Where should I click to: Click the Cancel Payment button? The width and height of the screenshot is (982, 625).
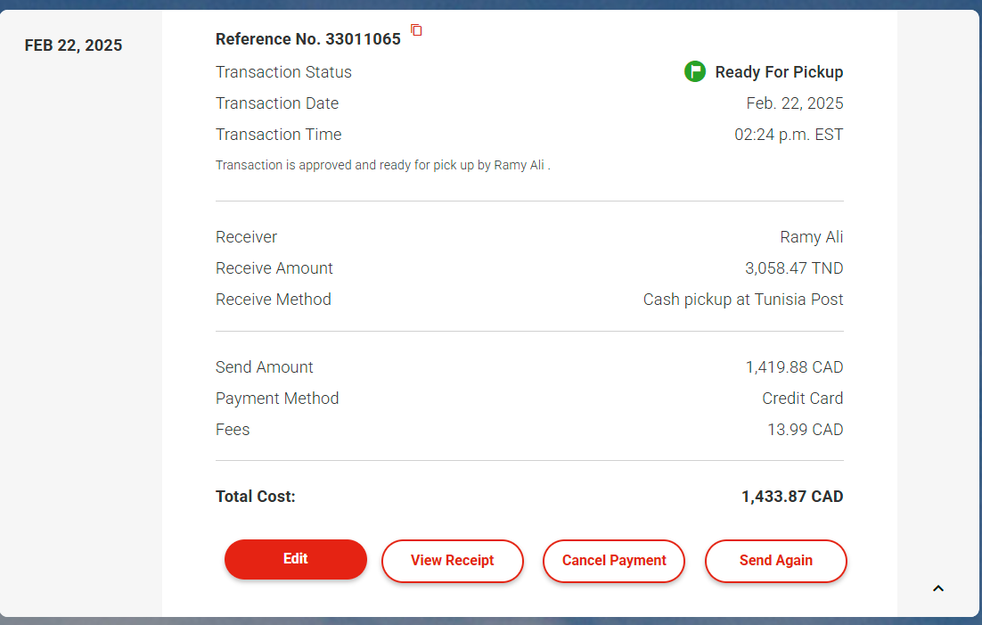614,561
